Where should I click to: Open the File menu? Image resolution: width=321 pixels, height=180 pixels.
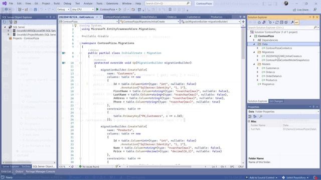click(11, 3)
